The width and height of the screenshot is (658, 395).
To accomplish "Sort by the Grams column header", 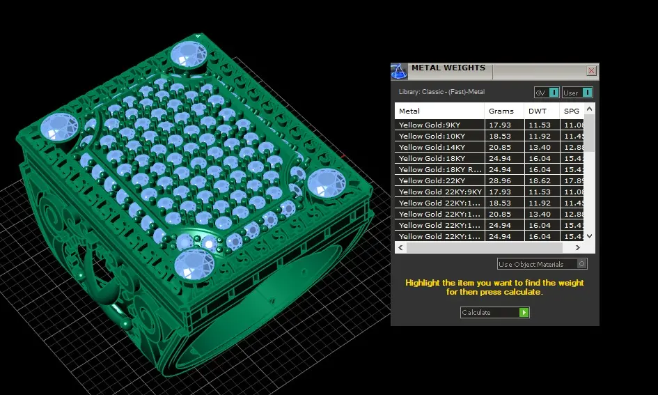I will tap(504, 111).
